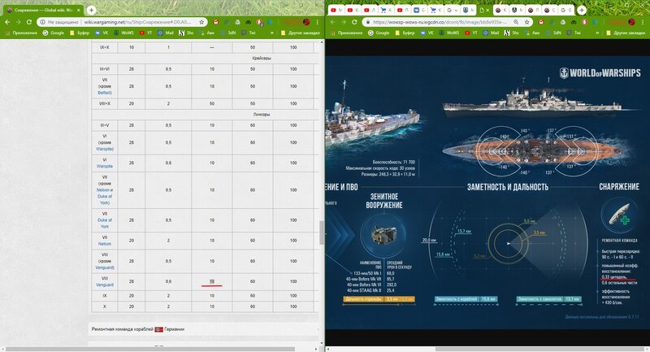The width and height of the screenshot is (650, 352).
Task: Open red mail extension in right window
Action: click(541, 22)
